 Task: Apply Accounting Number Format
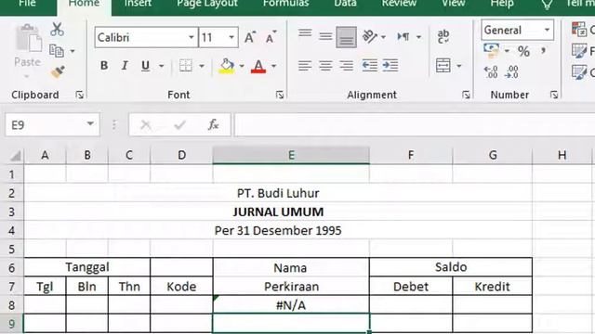coord(492,51)
